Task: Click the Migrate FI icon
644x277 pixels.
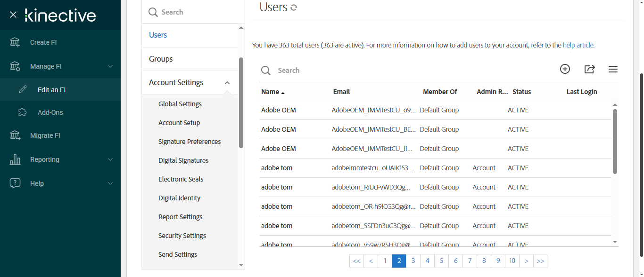Action: [15, 135]
